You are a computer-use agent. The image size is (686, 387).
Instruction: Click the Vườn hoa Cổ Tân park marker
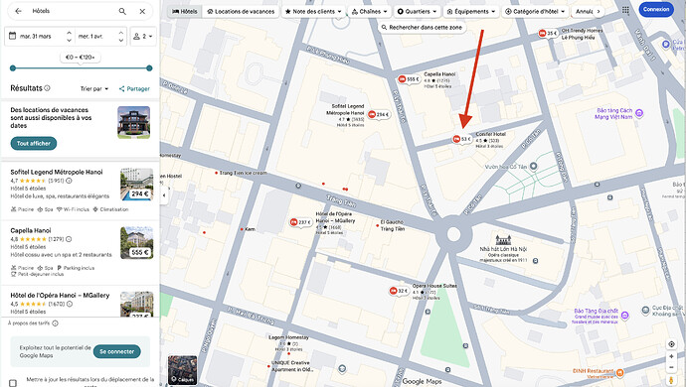coord(533,166)
